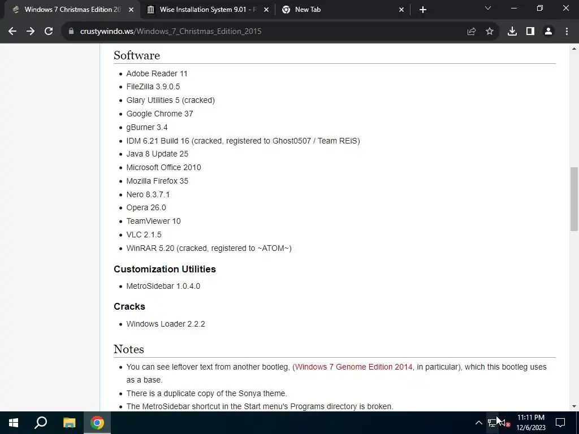Click the scrollbar up arrow
The width and height of the screenshot is (579, 434).
(x=574, y=49)
